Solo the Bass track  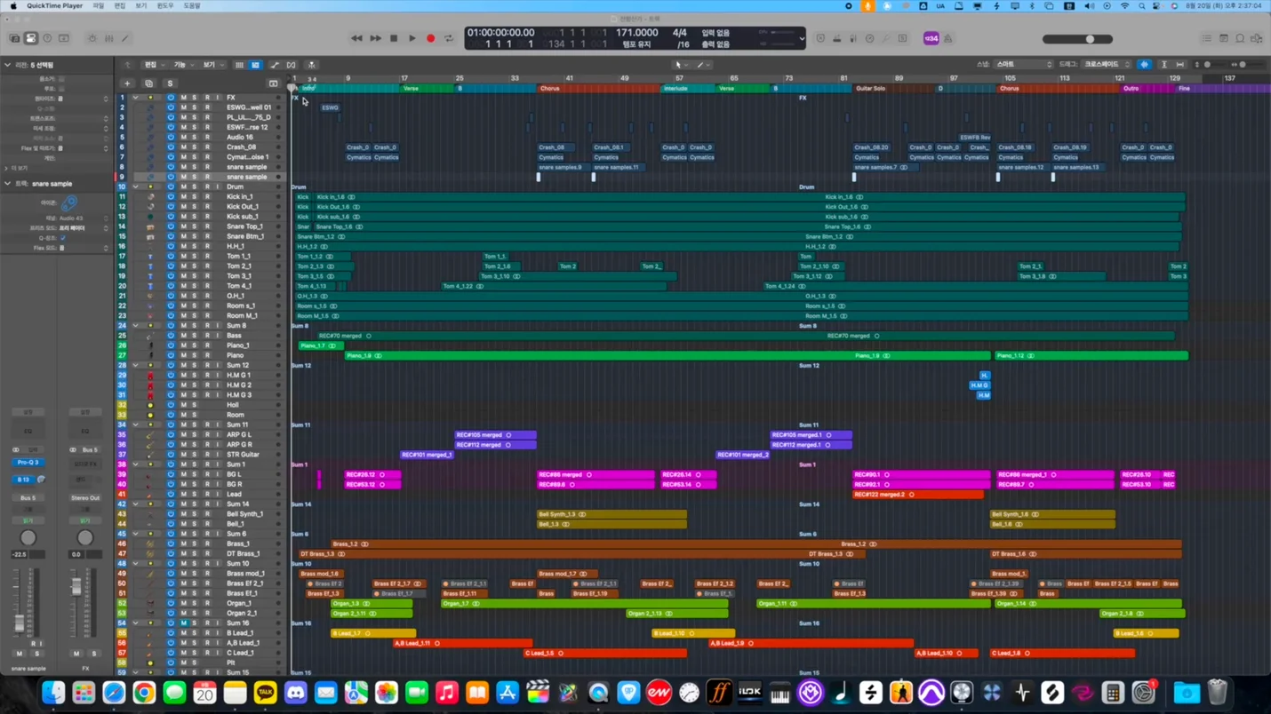pyautogui.click(x=195, y=336)
